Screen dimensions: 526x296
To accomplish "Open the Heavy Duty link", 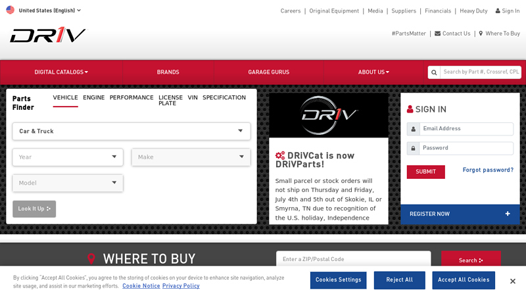I will point(473,11).
